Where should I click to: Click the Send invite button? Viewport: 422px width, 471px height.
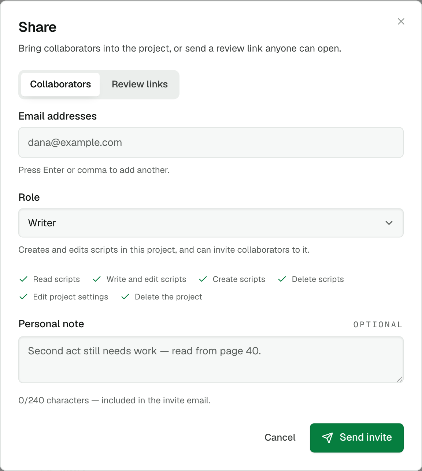tap(357, 438)
